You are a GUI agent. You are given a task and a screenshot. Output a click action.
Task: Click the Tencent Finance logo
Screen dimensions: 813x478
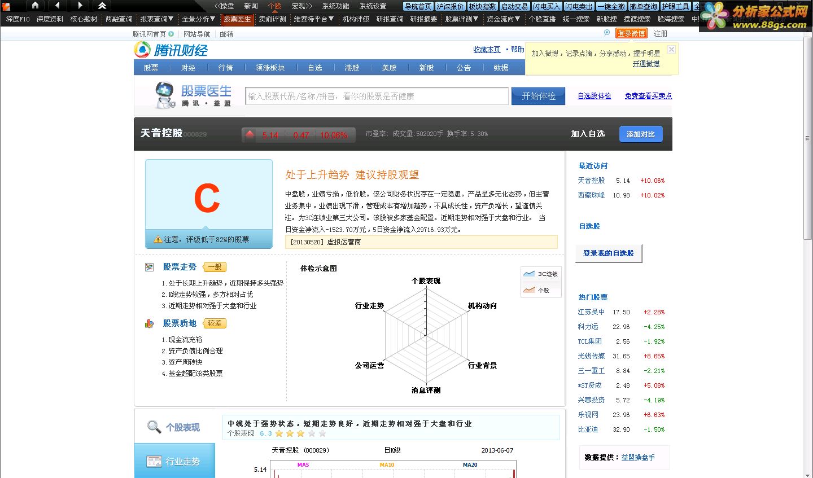pyautogui.click(x=171, y=50)
